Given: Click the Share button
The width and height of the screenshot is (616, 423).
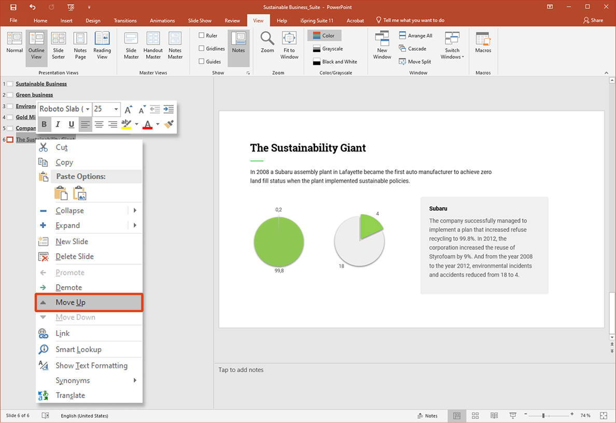Looking at the screenshot, I should click(x=593, y=20).
